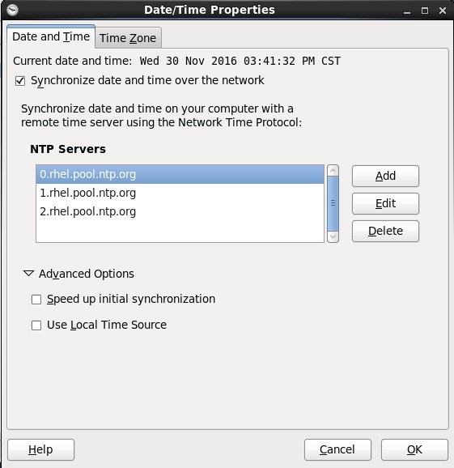Click the NTP list scroll up arrow
454x468 pixels.
pyautogui.click(x=333, y=171)
